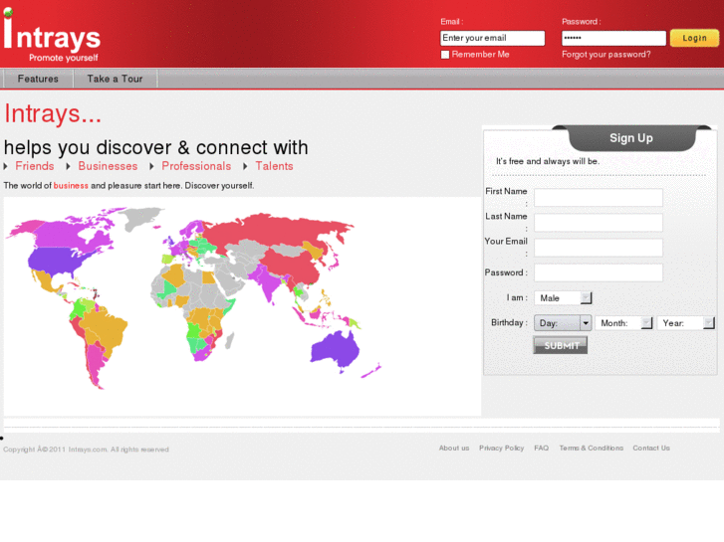Viewport: 724px width, 542px height.
Task: Click the 'It's free and always will be.' text
Action: pyautogui.click(x=548, y=161)
